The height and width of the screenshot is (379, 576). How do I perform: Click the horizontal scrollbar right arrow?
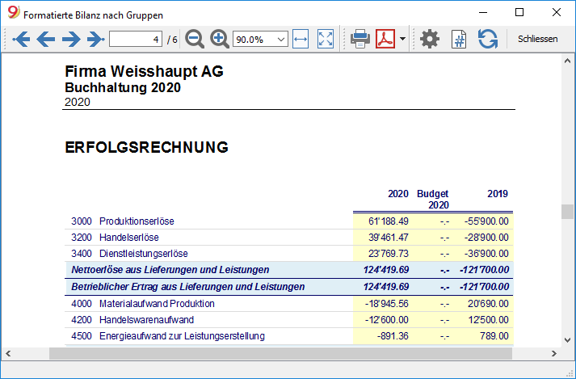[x=554, y=354]
